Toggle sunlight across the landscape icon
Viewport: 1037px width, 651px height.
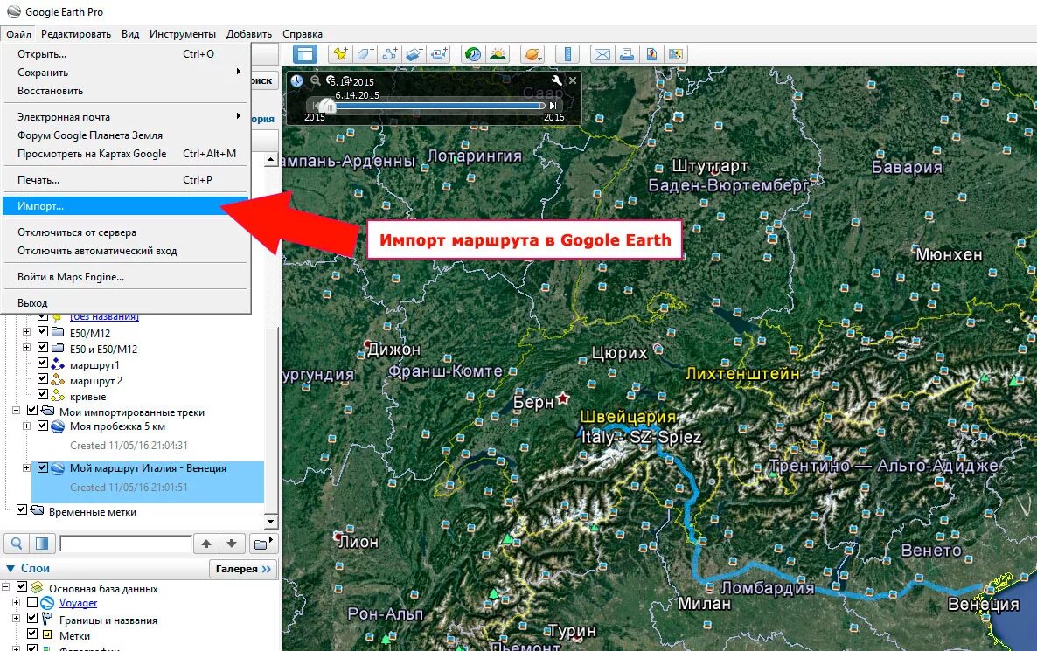(x=498, y=54)
